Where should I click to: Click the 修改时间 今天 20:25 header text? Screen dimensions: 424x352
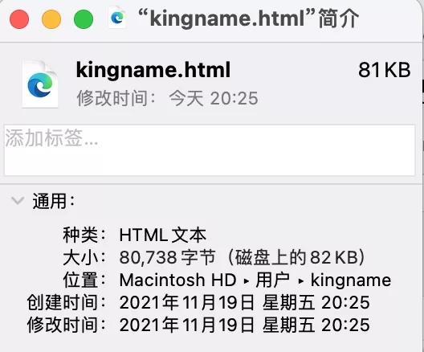pos(167,98)
